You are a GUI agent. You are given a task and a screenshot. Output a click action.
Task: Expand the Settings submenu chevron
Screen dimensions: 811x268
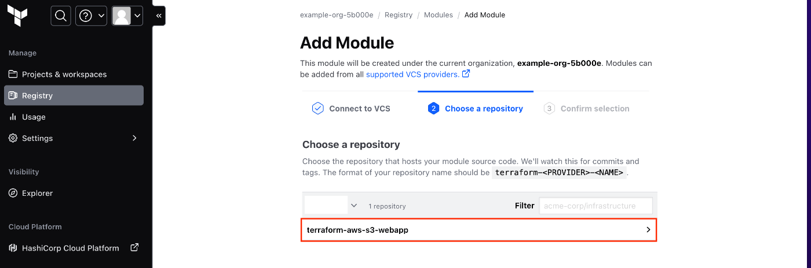(134, 138)
